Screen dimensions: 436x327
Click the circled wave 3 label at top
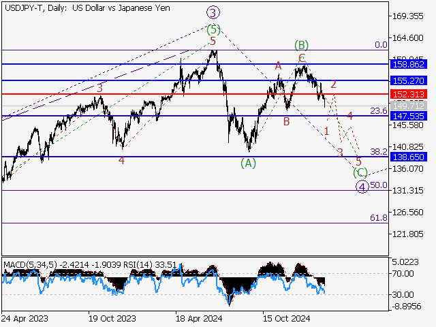pos(213,12)
